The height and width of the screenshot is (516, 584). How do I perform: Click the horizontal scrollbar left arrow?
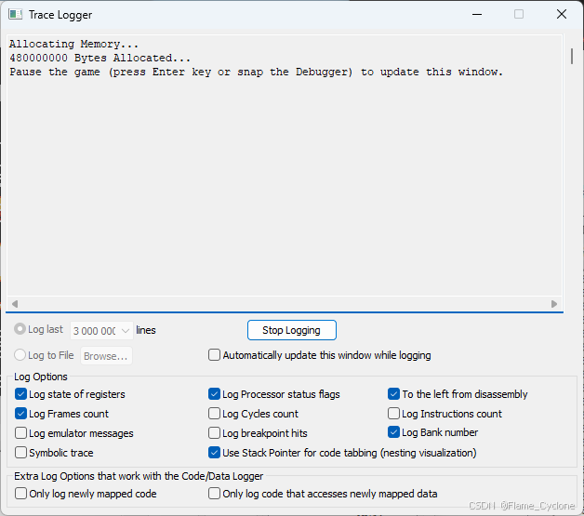[x=15, y=304]
